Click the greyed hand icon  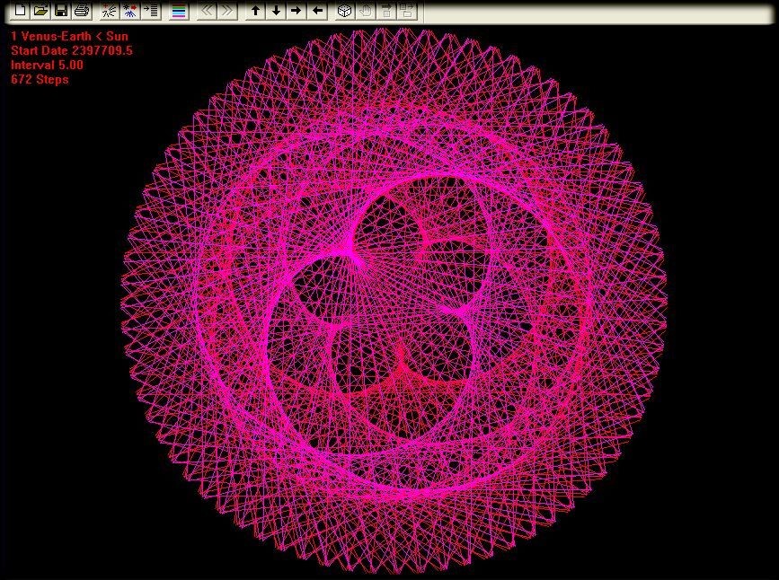coord(365,11)
